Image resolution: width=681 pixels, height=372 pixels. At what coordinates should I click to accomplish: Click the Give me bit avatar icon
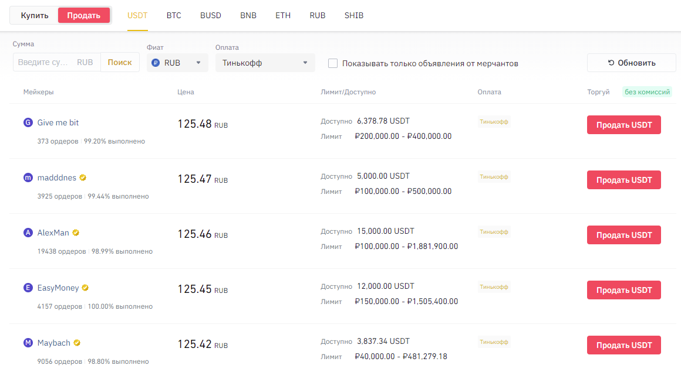tap(28, 122)
